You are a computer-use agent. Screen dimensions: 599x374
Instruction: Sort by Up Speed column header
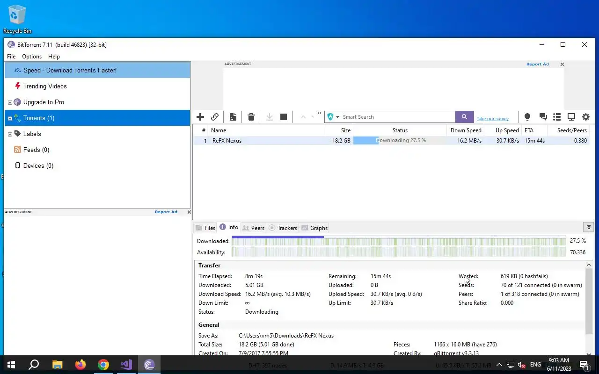click(x=503, y=130)
